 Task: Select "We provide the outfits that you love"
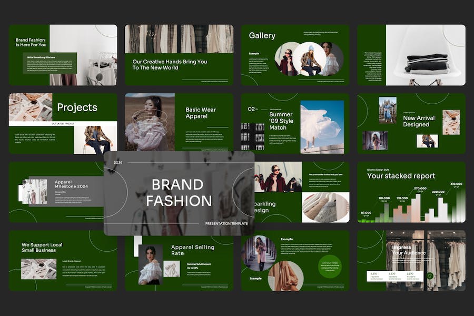point(325,174)
